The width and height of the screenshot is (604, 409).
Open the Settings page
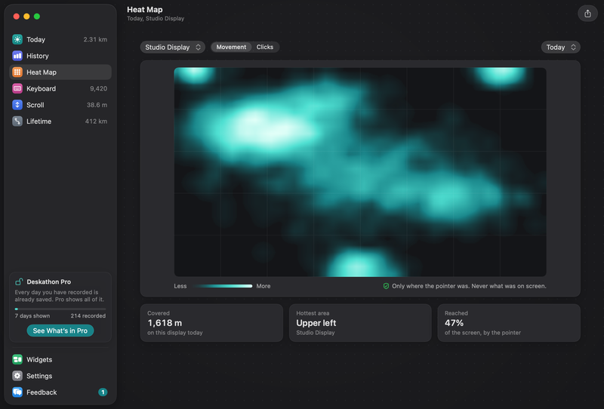click(60, 376)
